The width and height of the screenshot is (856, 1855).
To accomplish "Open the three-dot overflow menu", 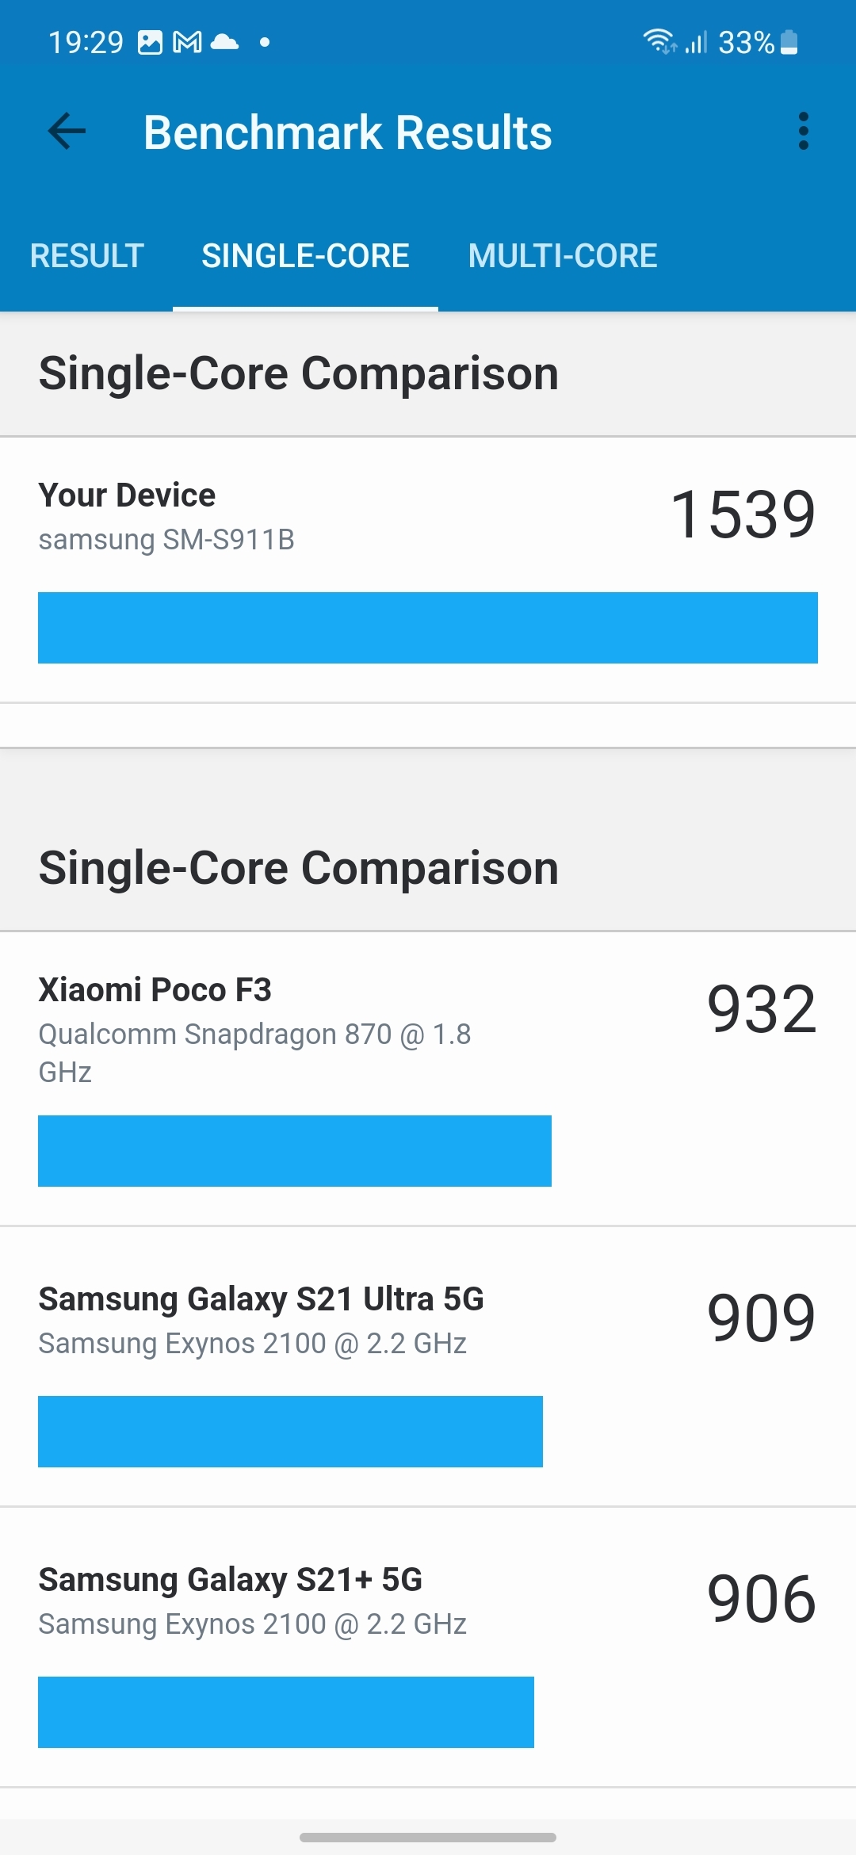I will (x=804, y=132).
